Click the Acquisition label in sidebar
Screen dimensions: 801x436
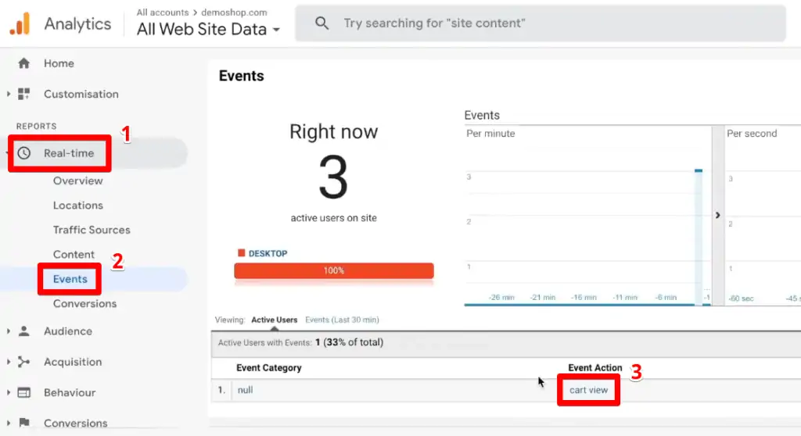pos(73,362)
